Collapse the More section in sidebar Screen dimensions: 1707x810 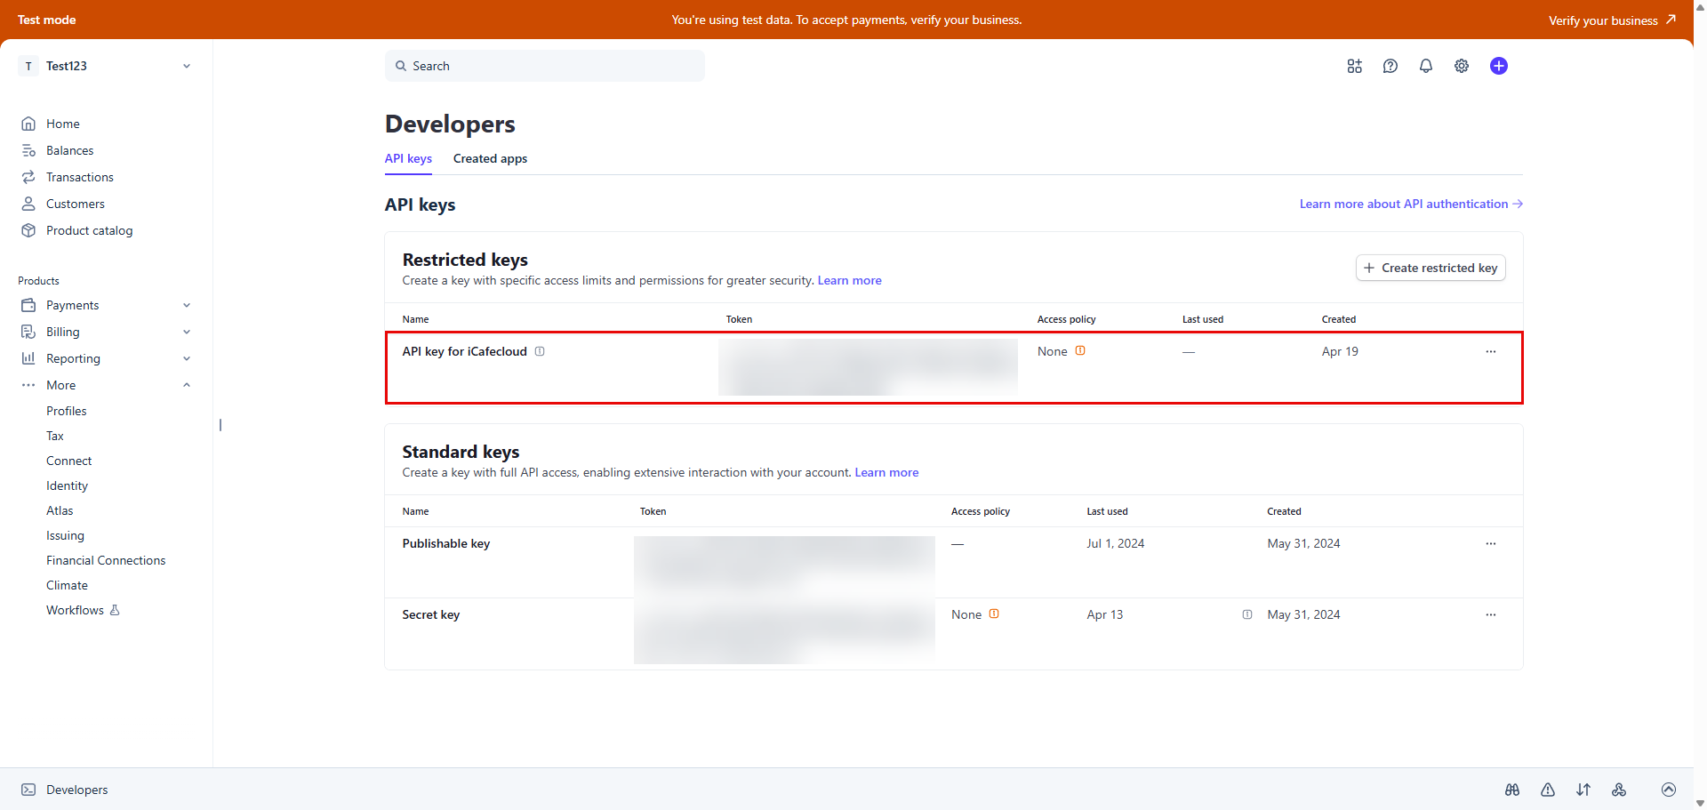(x=187, y=385)
